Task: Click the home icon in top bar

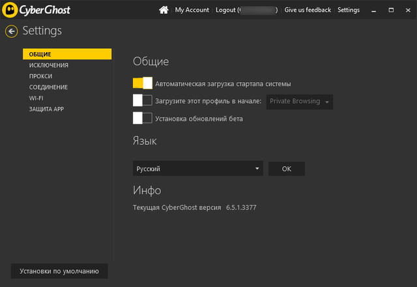Action: (164, 10)
